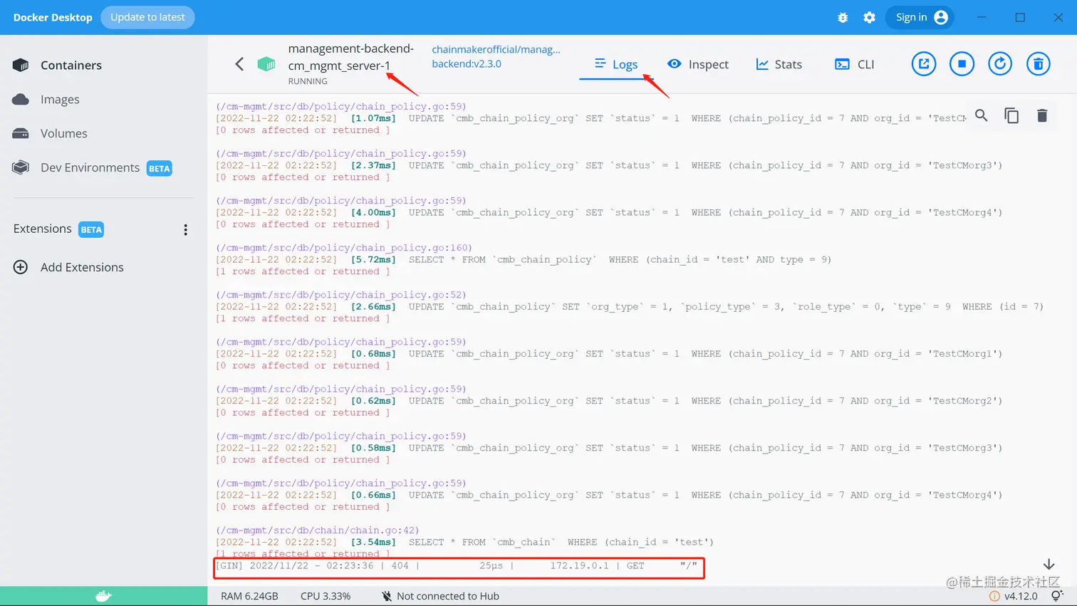Viewport: 1077px width, 606px height.
Task: Click Add Extensions link
Action: pyautogui.click(x=82, y=267)
